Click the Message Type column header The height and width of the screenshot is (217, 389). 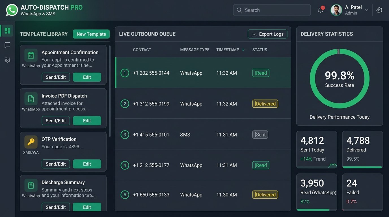click(195, 50)
